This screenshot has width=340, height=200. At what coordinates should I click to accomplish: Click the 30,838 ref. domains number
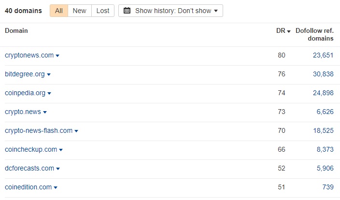pos(322,74)
